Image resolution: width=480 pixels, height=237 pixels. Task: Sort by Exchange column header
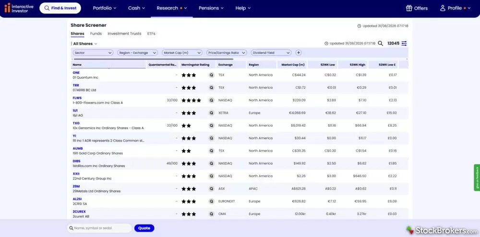coord(231,64)
